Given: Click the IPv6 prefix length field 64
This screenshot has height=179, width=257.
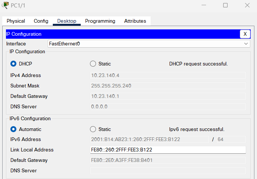Looking at the screenshot, I should coord(231,139).
